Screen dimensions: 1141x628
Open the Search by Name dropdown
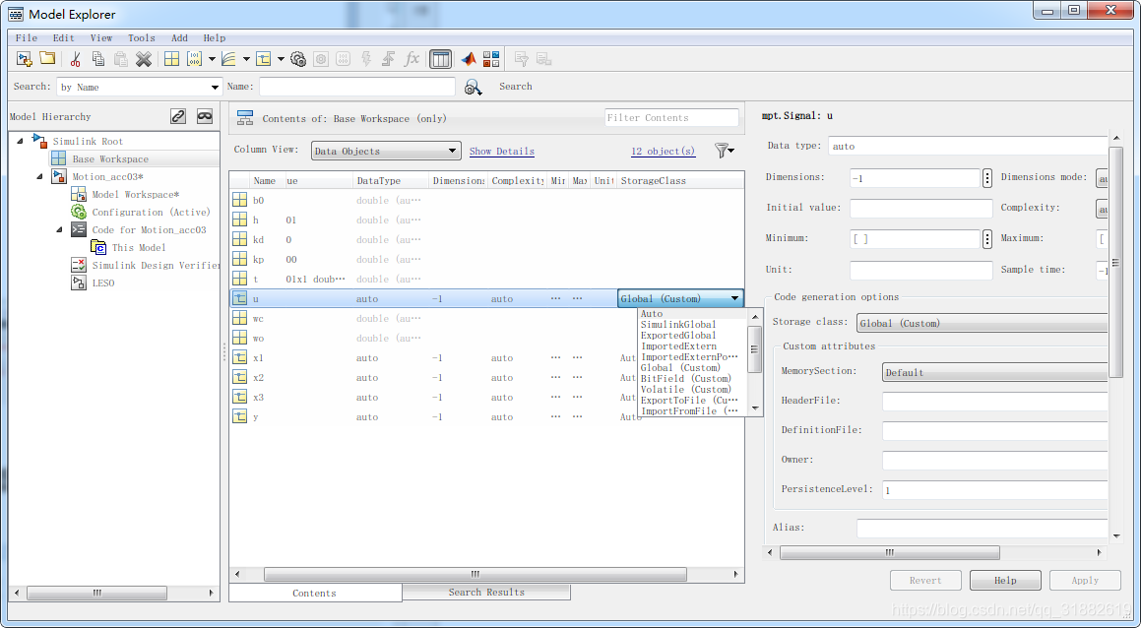click(138, 88)
